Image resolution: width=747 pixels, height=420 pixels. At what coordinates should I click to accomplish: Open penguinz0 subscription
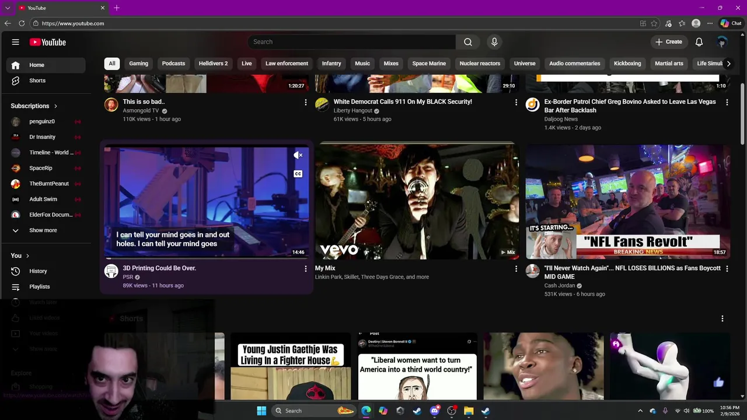point(46,121)
